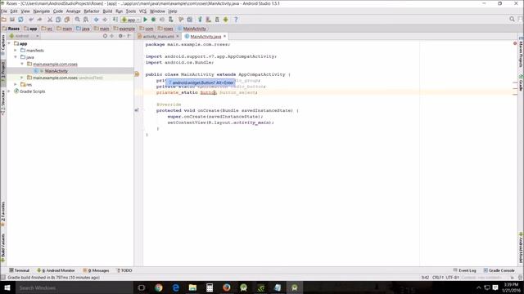Open the Analyze menu
The width and height of the screenshot is (524, 294).
click(73, 11)
